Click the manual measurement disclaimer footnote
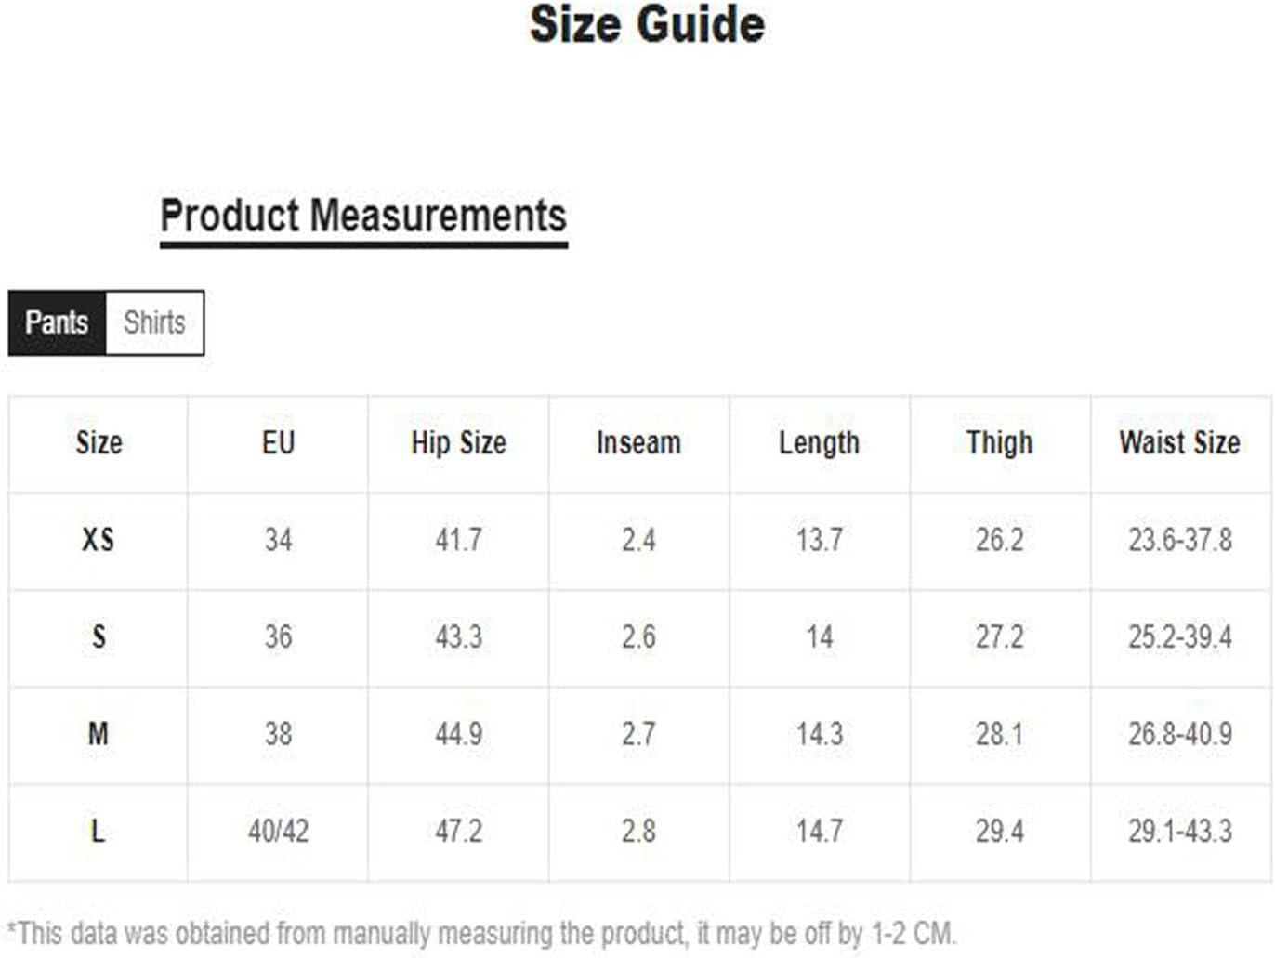1275x958 pixels. point(481,933)
